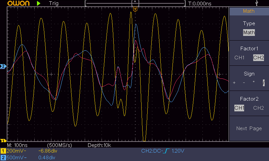Select the yellow CH1 zero-level marker
269x161 pixels.
tap(3, 141)
